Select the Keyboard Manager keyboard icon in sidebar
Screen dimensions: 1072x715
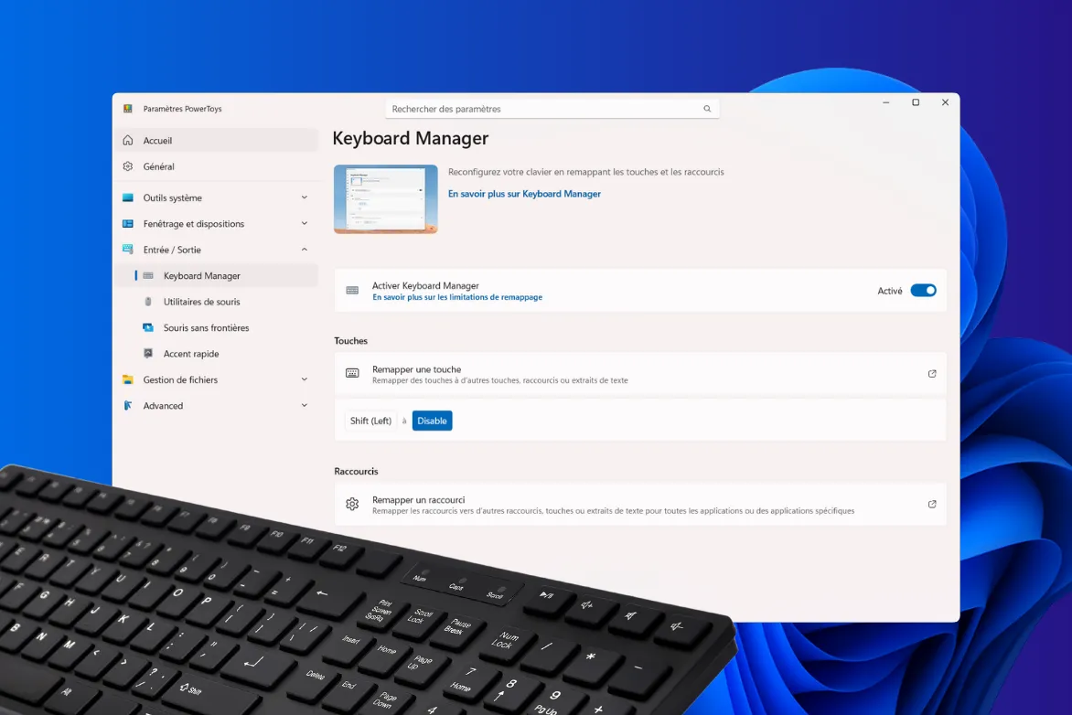pos(150,275)
